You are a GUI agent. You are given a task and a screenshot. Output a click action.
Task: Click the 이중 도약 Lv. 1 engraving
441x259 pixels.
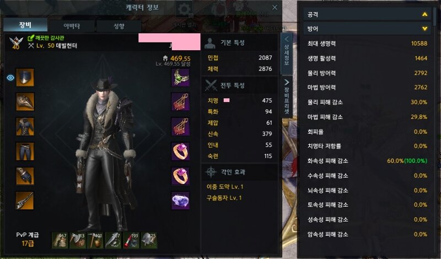click(x=225, y=187)
